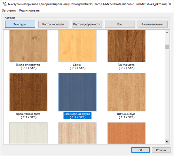Viewport: 174px width, 156px height.
Task: Filter by Карты нормалей
Action: point(53,24)
